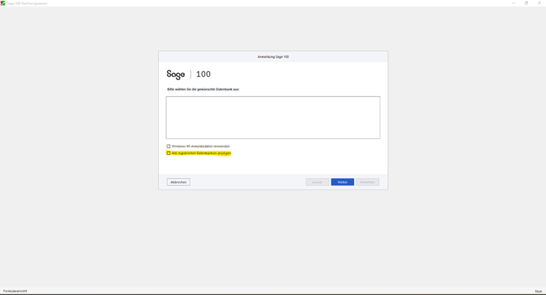546x295 pixels.
Task: Click the 'Alle registrierten Datenbanken anzeigen' label text
Action: (201, 153)
